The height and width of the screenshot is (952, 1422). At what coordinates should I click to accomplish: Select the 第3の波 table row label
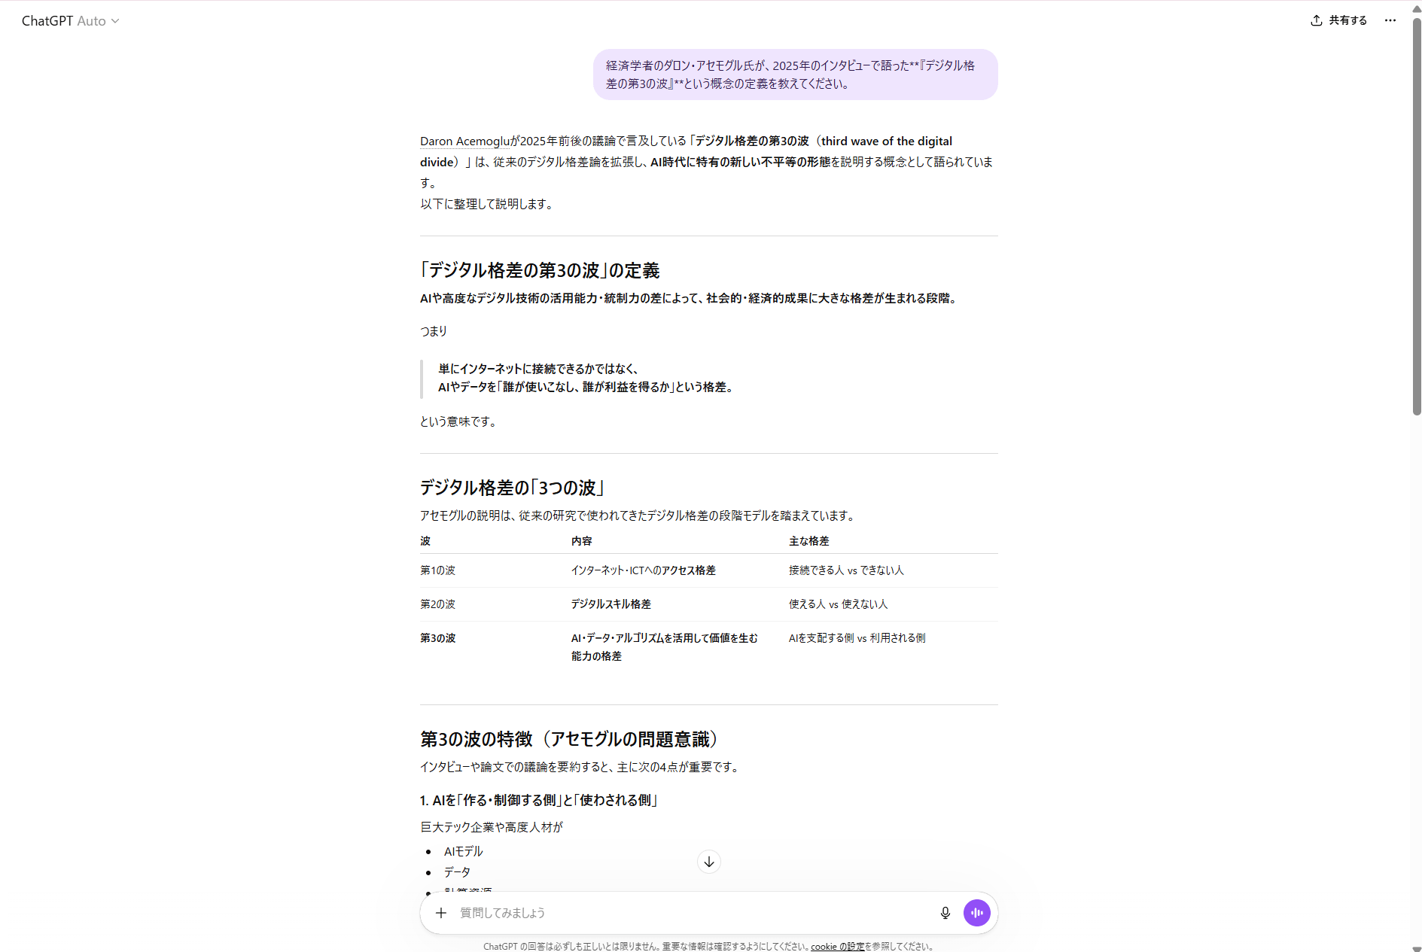[437, 638]
